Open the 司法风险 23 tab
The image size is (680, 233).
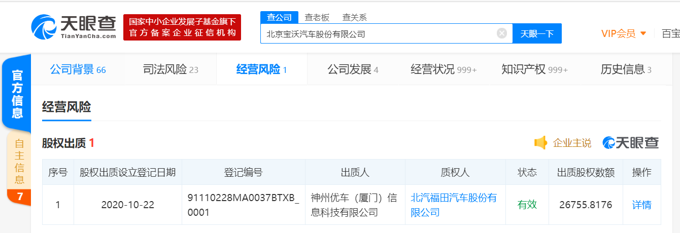click(x=171, y=69)
